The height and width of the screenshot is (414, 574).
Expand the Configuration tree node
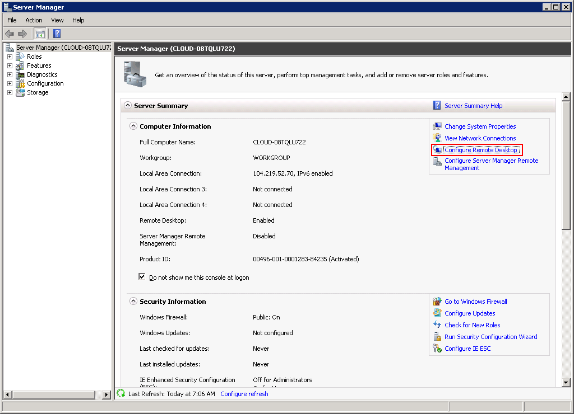[10, 84]
